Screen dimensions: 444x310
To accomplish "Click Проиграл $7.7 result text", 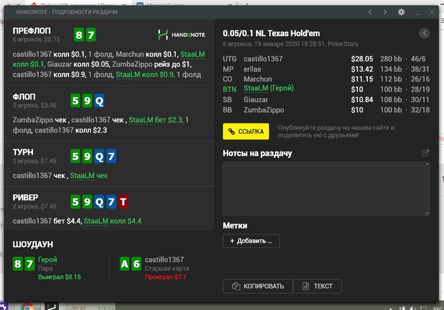I will [166, 277].
